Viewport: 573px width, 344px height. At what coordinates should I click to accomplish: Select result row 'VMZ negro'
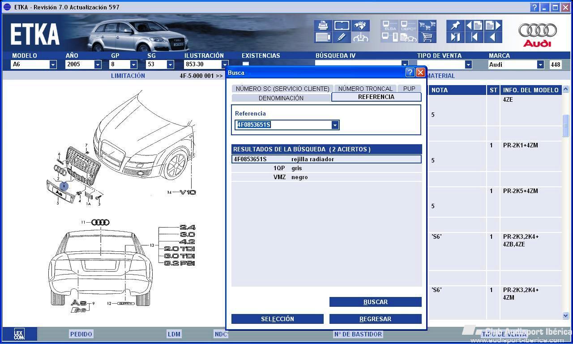point(326,177)
